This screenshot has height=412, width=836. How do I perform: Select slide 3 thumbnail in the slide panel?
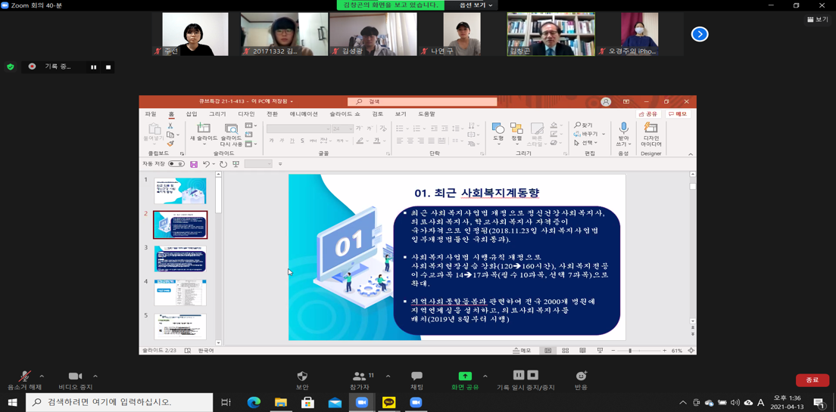[180, 259]
